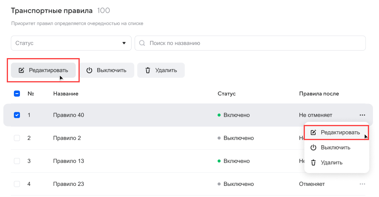Click the Правило 23 row name
The height and width of the screenshot is (197, 379).
[x=68, y=184]
